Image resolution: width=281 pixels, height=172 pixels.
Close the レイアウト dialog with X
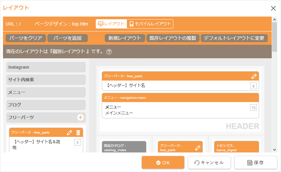pos(273,8)
